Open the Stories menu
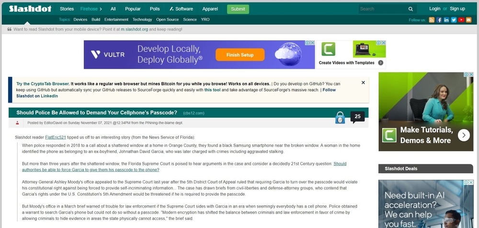Screen dimensions: 479x228 67,9
